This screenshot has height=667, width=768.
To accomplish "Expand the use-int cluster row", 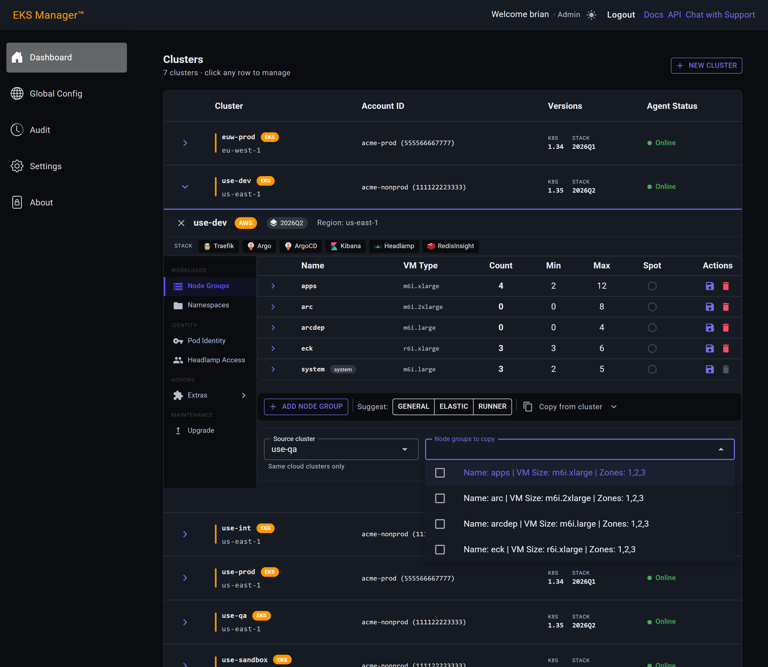I will coord(185,534).
